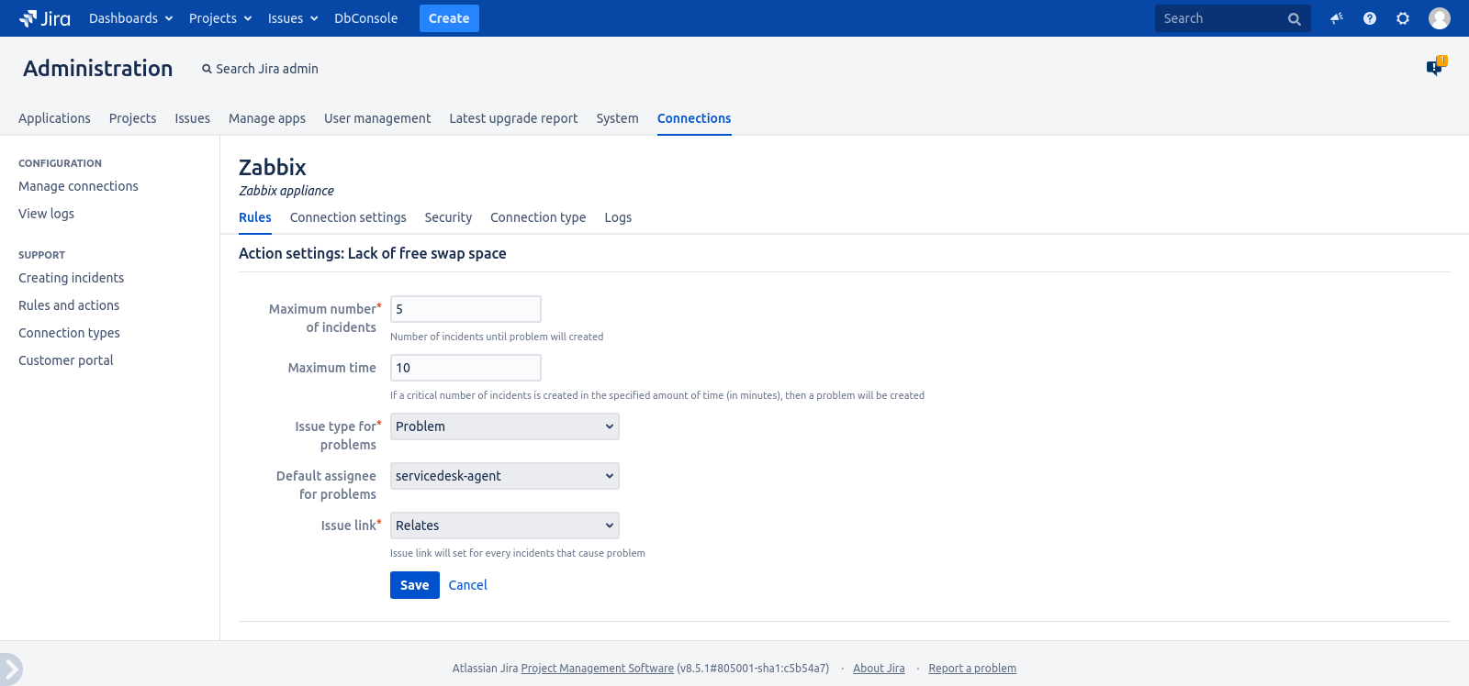
Task: Focus the Maximum number of incidents field
Action: [465, 309]
